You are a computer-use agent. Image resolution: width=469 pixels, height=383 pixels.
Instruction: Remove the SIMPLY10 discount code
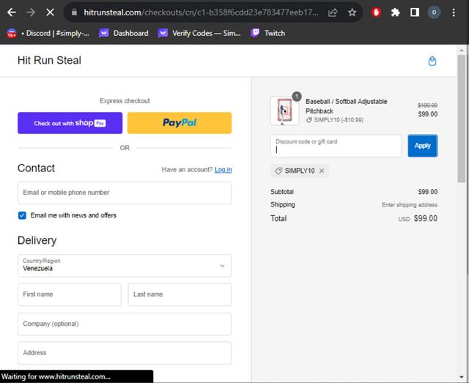[322, 171]
